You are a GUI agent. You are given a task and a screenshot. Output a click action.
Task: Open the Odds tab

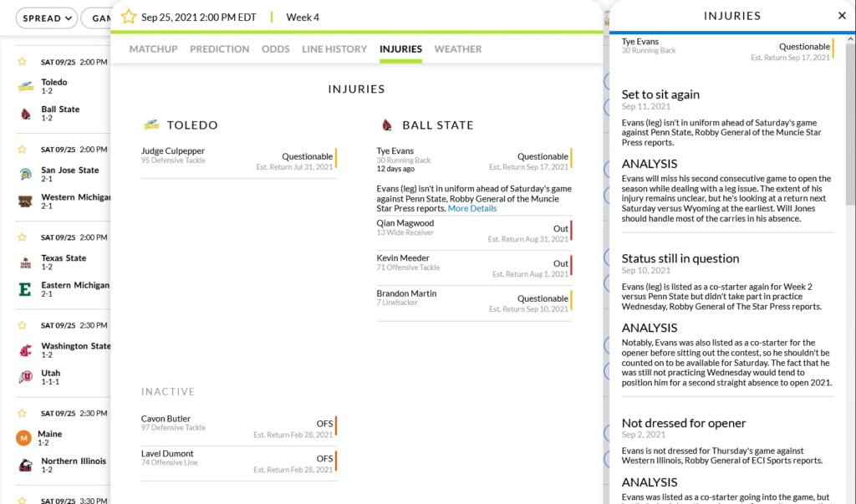276,49
